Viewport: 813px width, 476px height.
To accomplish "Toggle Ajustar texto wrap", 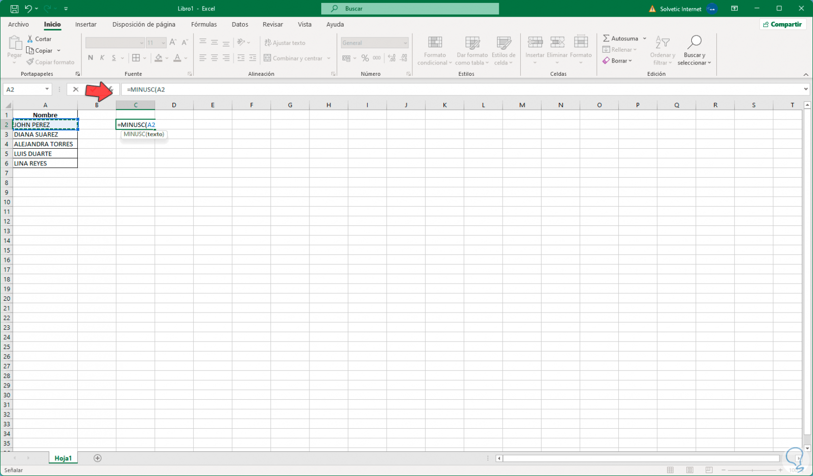I will (285, 43).
